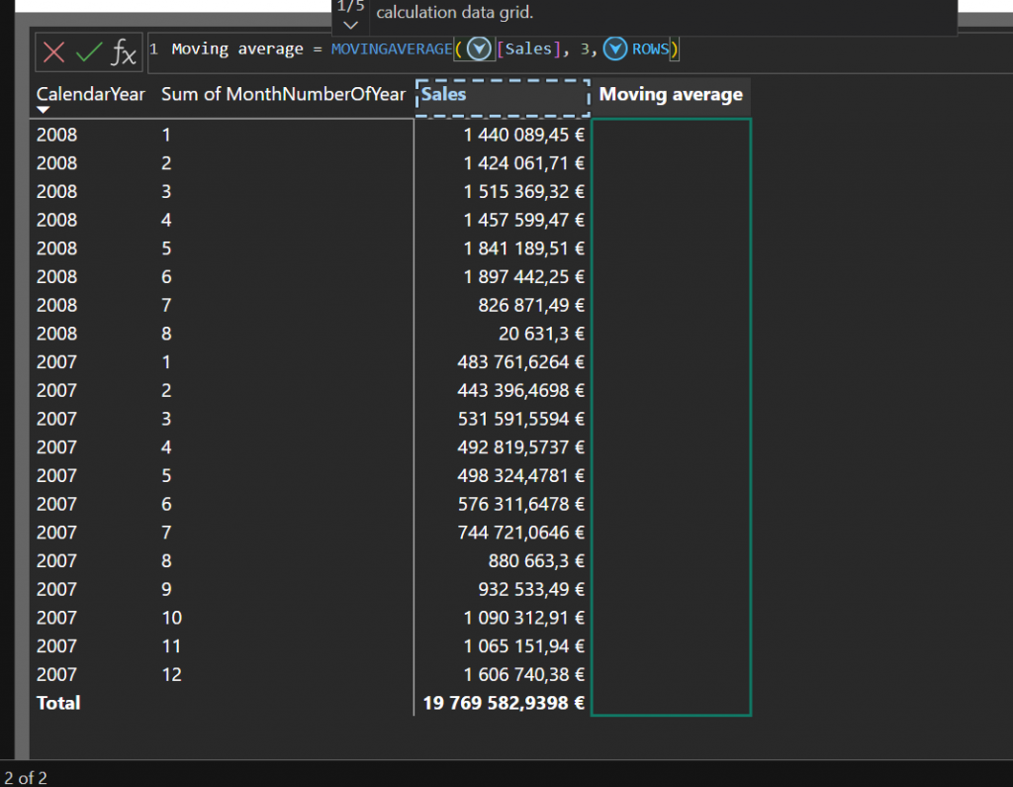
Task: Select the Sum of MonthNumberOfYear column header
Action: coord(283,95)
